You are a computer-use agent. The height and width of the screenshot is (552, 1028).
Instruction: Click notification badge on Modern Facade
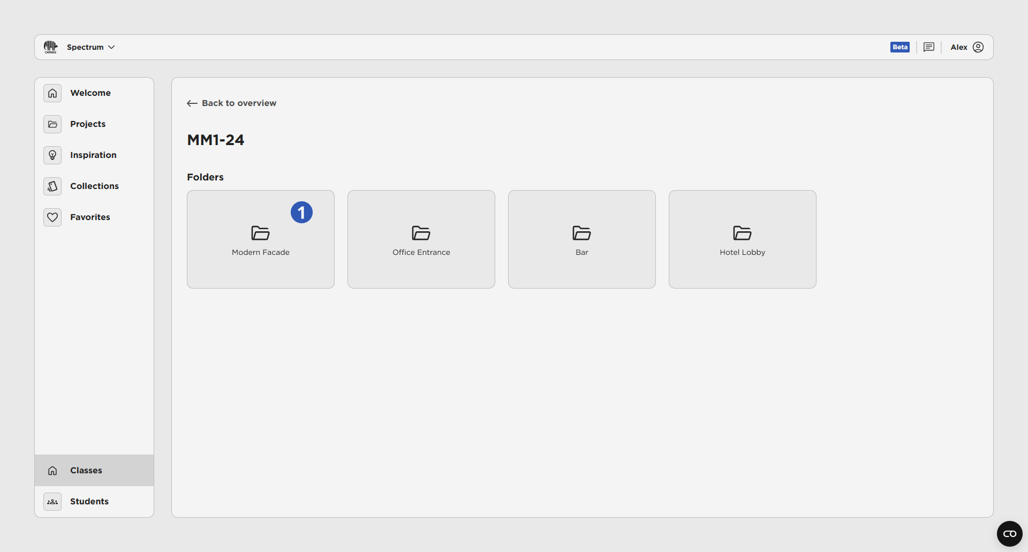pyautogui.click(x=301, y=213)
